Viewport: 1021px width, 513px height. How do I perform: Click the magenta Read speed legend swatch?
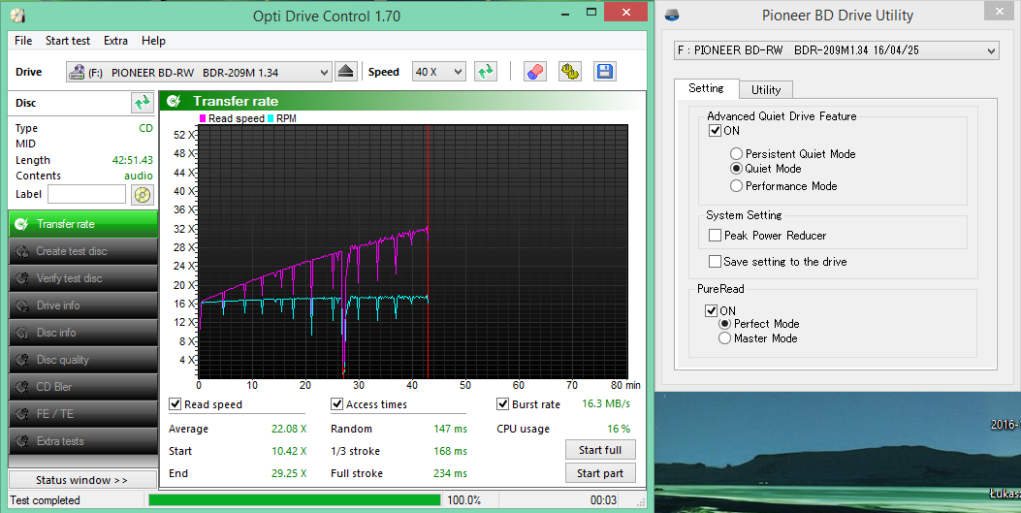click(x=203, y=118)
